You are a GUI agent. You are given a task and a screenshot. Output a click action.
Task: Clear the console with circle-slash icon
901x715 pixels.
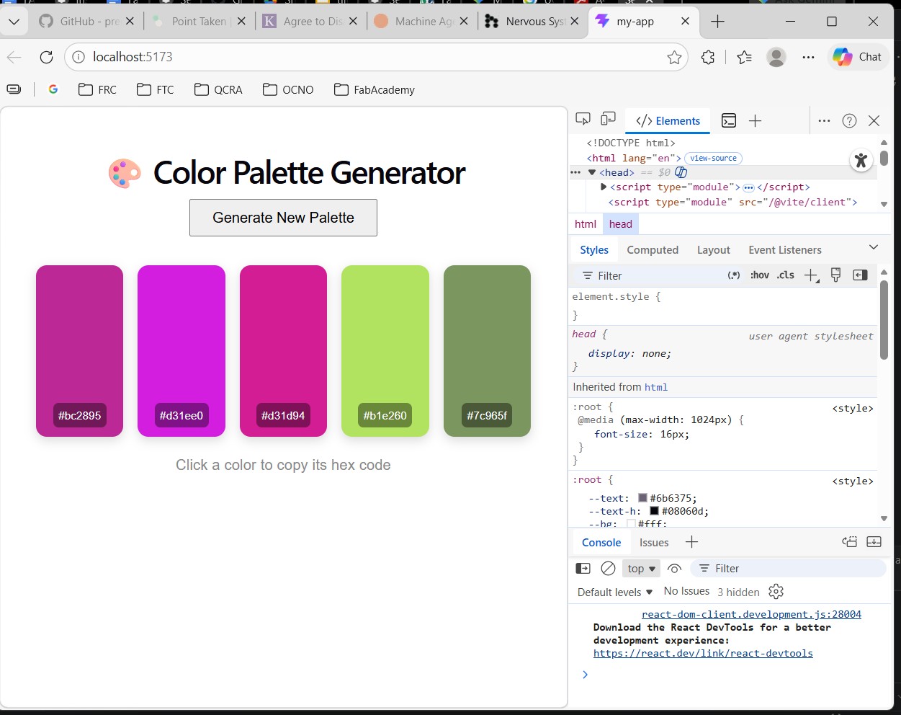[608, 568]
